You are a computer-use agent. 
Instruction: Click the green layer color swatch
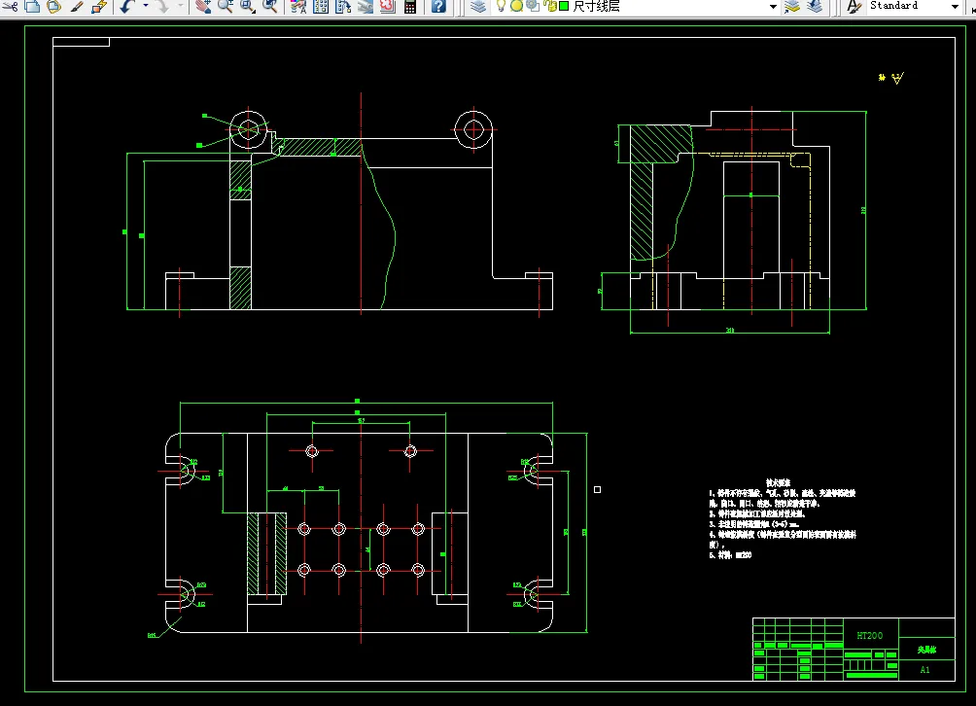[564, 6]
